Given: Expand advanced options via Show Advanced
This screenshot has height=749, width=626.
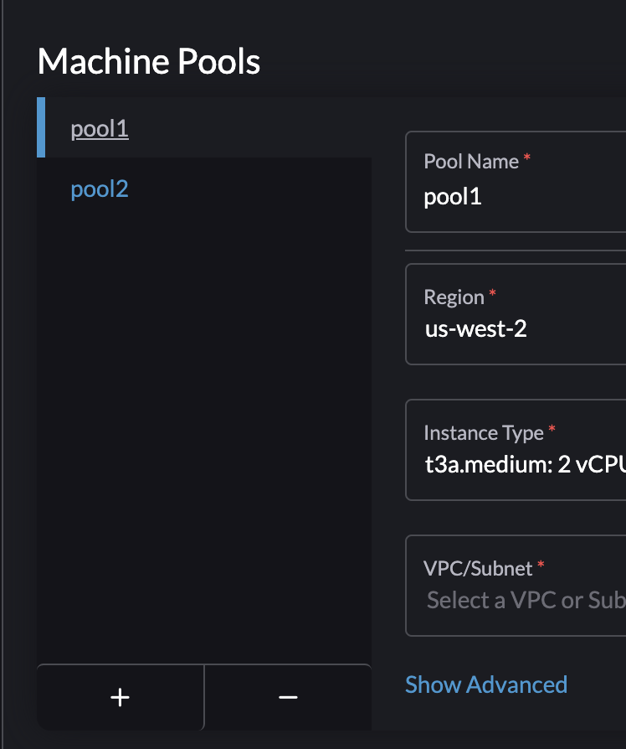Looking at the screenshot, I should click(485, 684).
